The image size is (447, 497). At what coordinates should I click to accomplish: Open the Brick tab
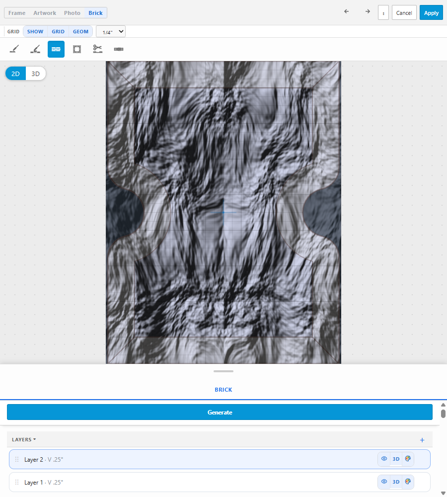(x=95, y=13)
